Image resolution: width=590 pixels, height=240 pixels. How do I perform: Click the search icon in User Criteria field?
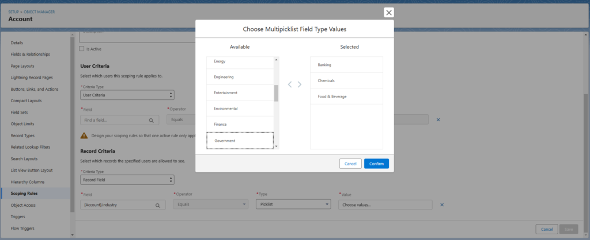pos(152,121)
